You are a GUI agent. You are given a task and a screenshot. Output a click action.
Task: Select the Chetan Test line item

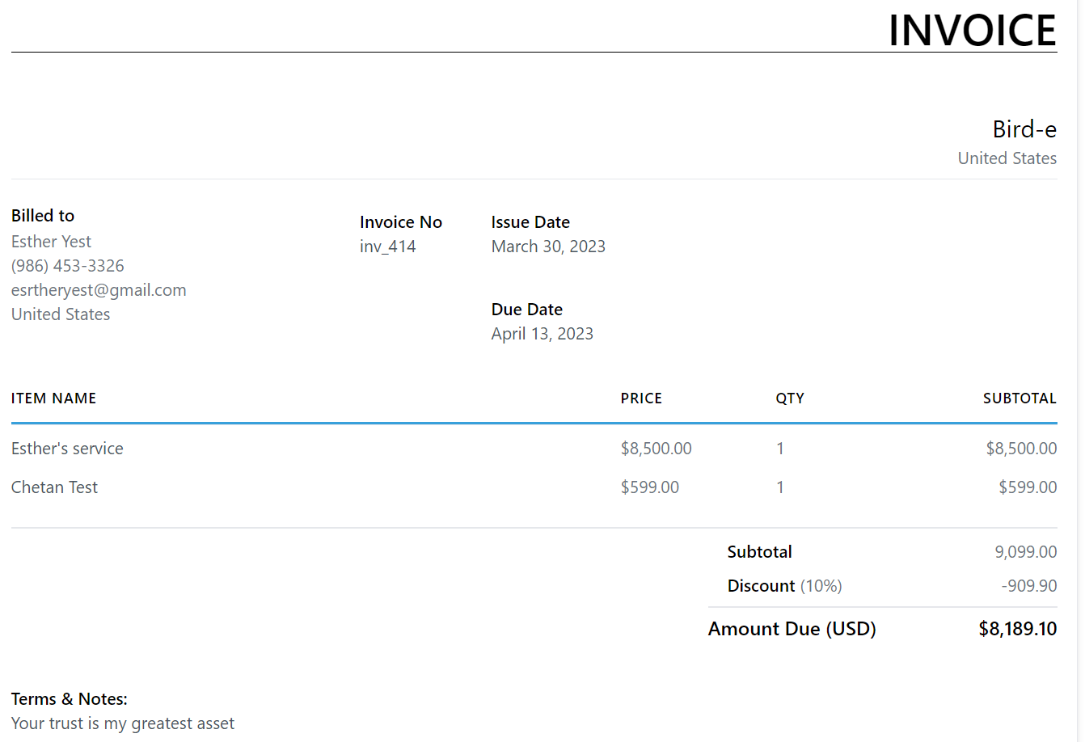coord(54,487)
